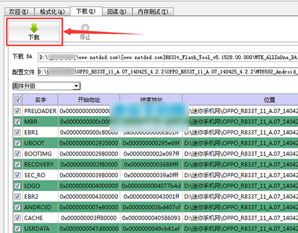Click the UBOOT file location cell

[240, 143]
